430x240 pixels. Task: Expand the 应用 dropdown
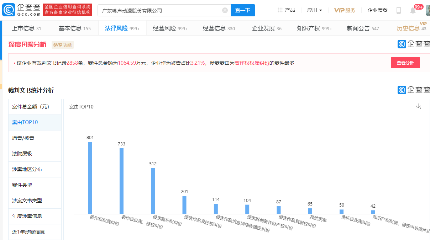click(x=315, y=10)
